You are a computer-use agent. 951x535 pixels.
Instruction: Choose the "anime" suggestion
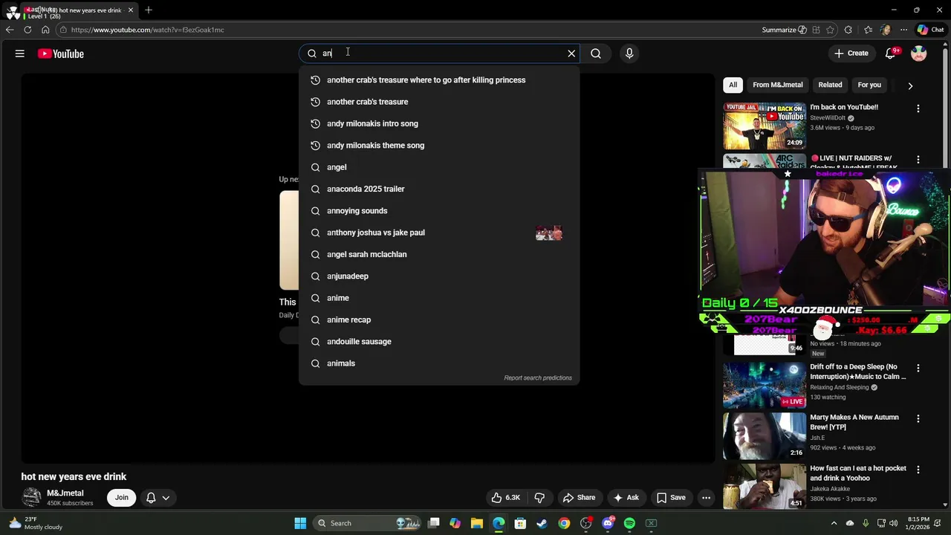click(438, 298)
